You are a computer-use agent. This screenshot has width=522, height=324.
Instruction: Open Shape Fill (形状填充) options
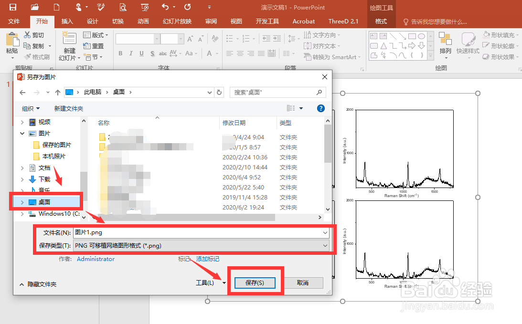[503, 34]
